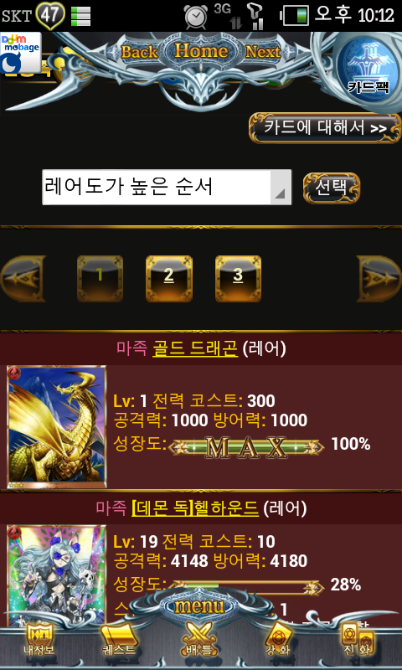This screenshot has height=670, width=402.
Task: Open the 배틀 crossed swords icon
Action: pos(198,639)
